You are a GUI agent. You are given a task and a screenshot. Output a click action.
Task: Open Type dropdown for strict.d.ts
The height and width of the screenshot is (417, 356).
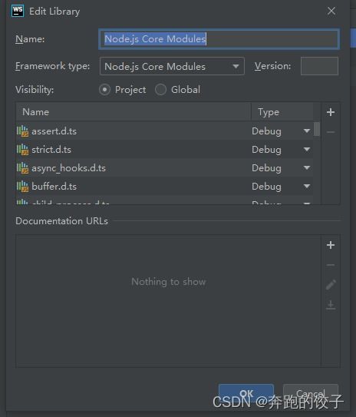click(x=307, y=150)
